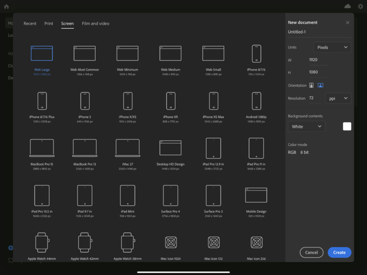Click the Cancel button
The height and width of the screenshot is (275, 367).
pos(311,252)
